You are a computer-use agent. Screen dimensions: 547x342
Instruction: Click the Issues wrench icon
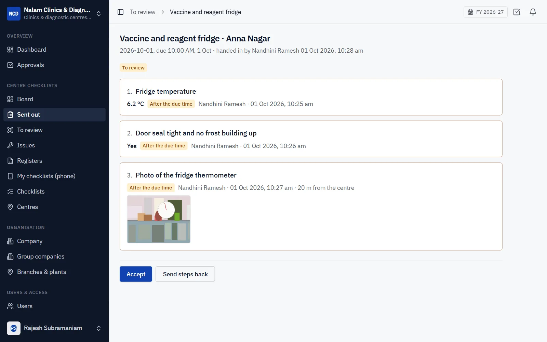[10, 145]
